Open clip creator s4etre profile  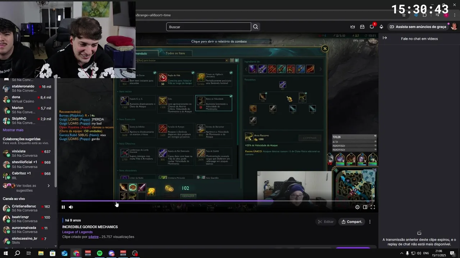pos(93,237)
